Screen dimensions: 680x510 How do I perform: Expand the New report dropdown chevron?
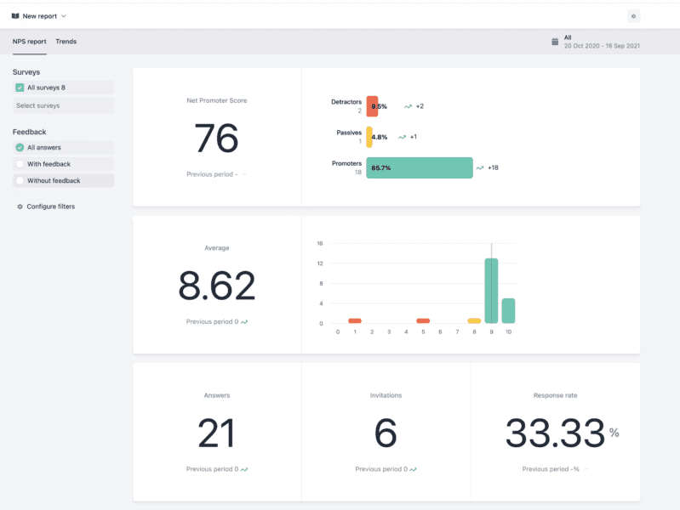click(64, 16)
